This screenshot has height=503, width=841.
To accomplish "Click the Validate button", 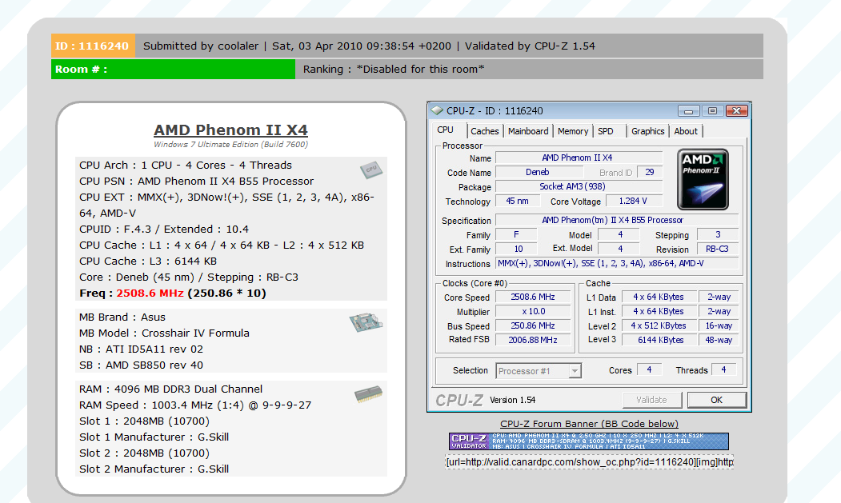I will (651, 400).
